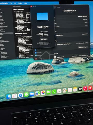Image resolution: width=93 pixels, height=125 pixels.
Task: Open Reminders app in the Dock
Action: pos(70,90)
